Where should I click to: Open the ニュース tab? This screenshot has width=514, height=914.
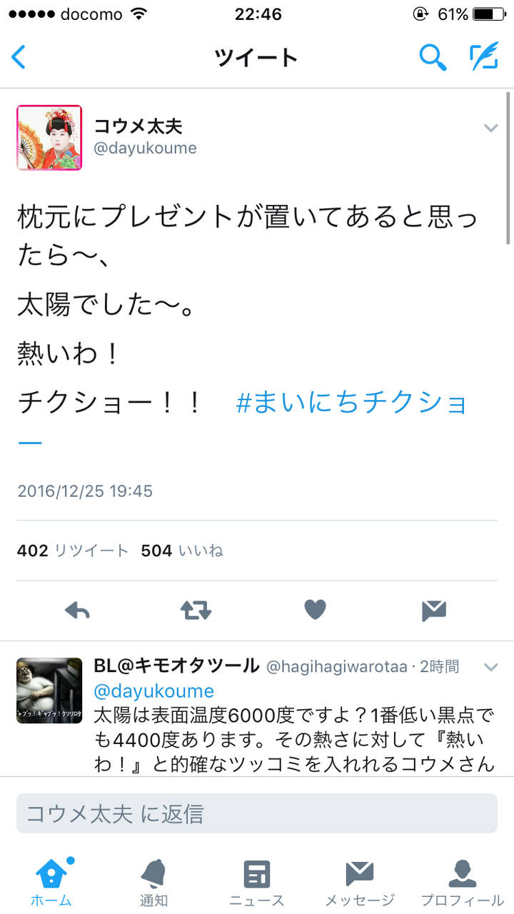coord(256,882)
